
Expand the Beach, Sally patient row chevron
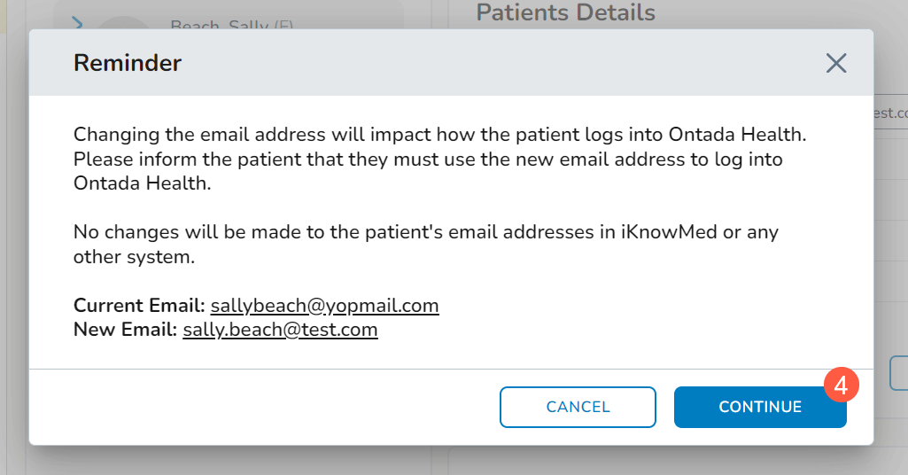tap(77, 22)
